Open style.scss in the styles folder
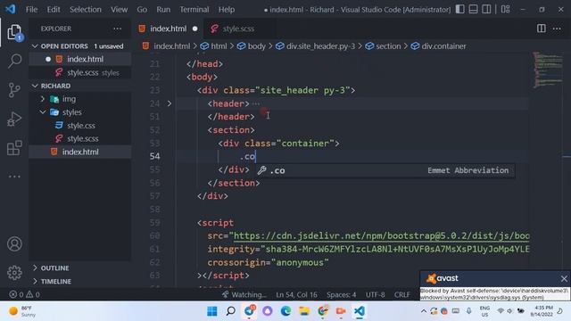Viewport: 571px width, 321px height. [79, 139]
